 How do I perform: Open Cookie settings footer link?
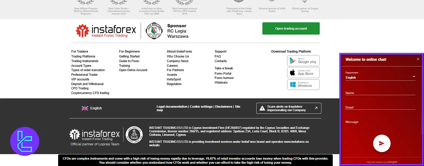coord(201,107)
